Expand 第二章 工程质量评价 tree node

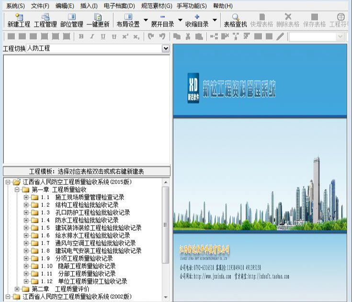coord(18,289)
